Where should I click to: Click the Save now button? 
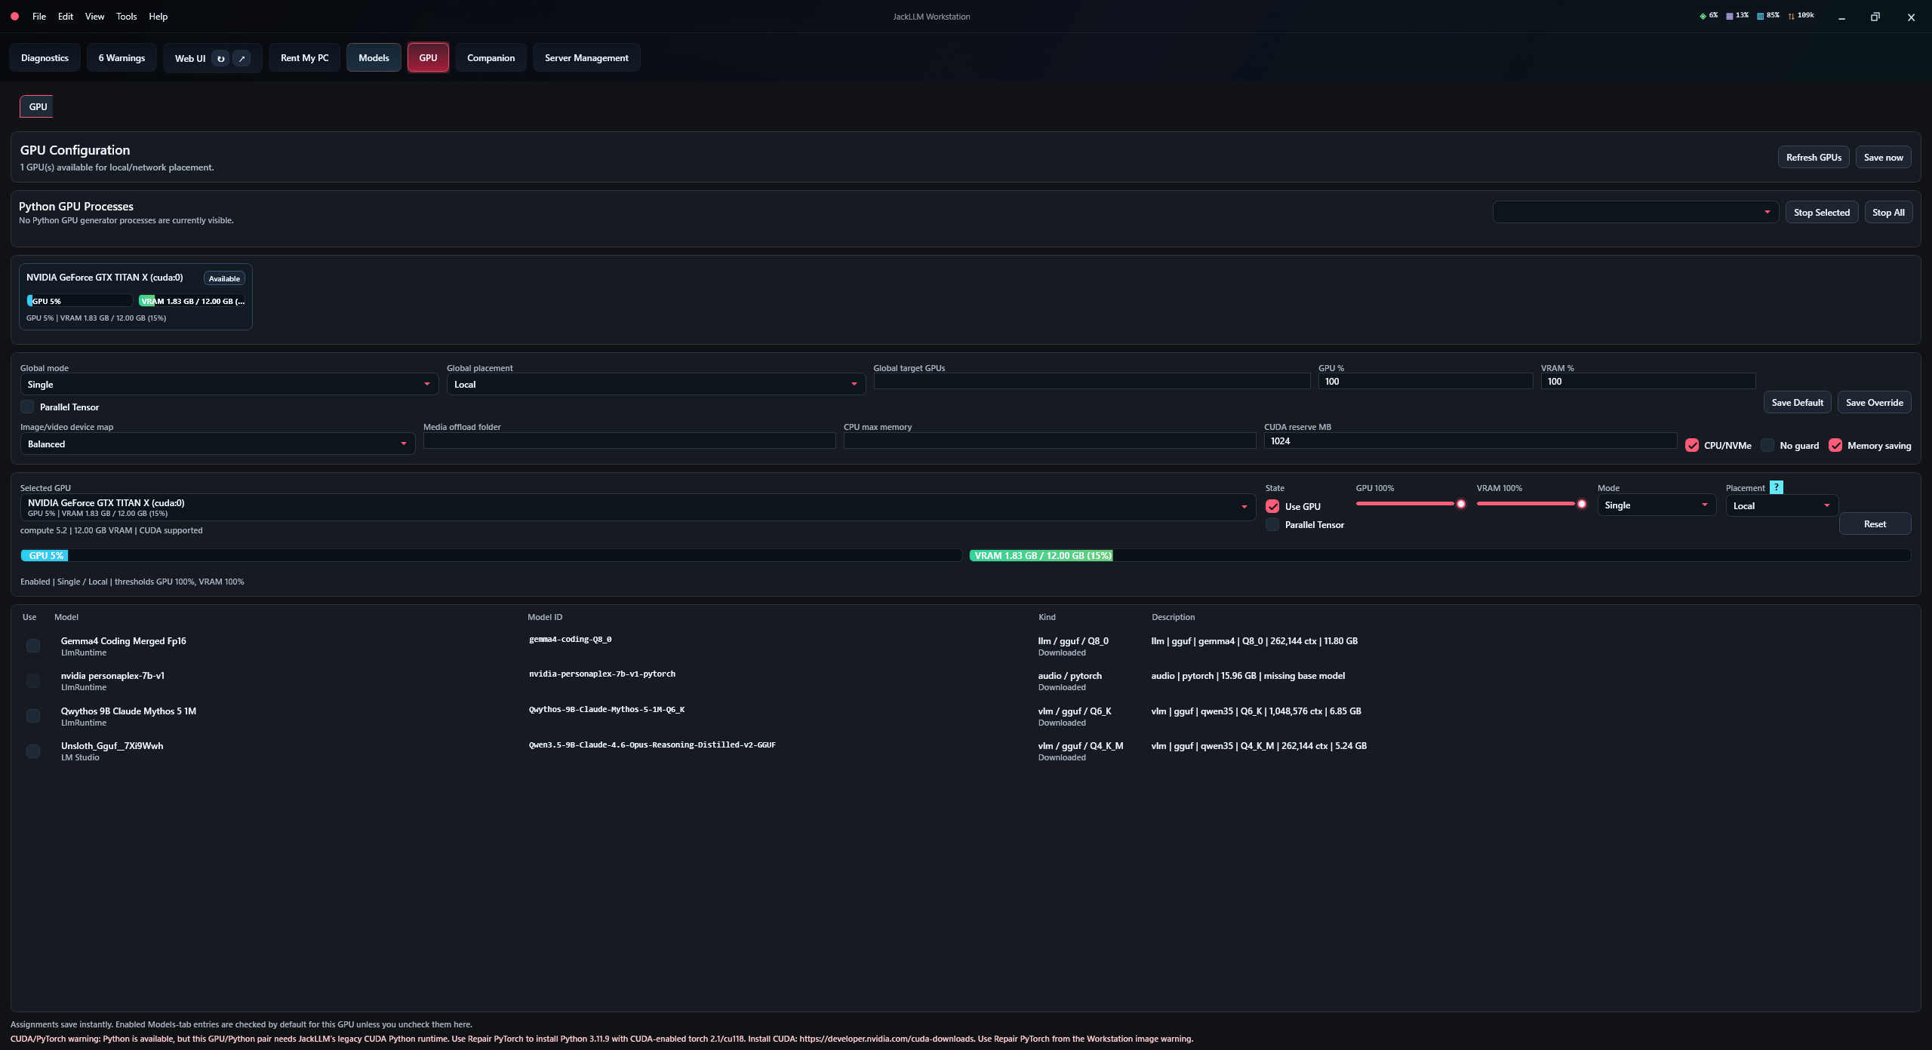click(x=1883, y=157)
